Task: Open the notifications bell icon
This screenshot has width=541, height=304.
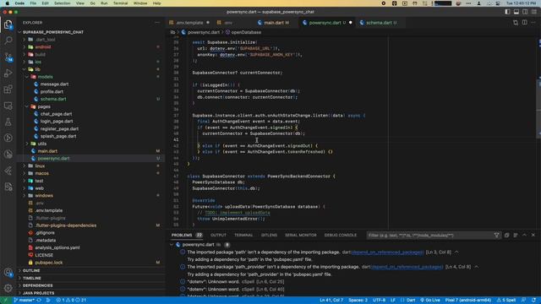Action: tap(533, 301)
